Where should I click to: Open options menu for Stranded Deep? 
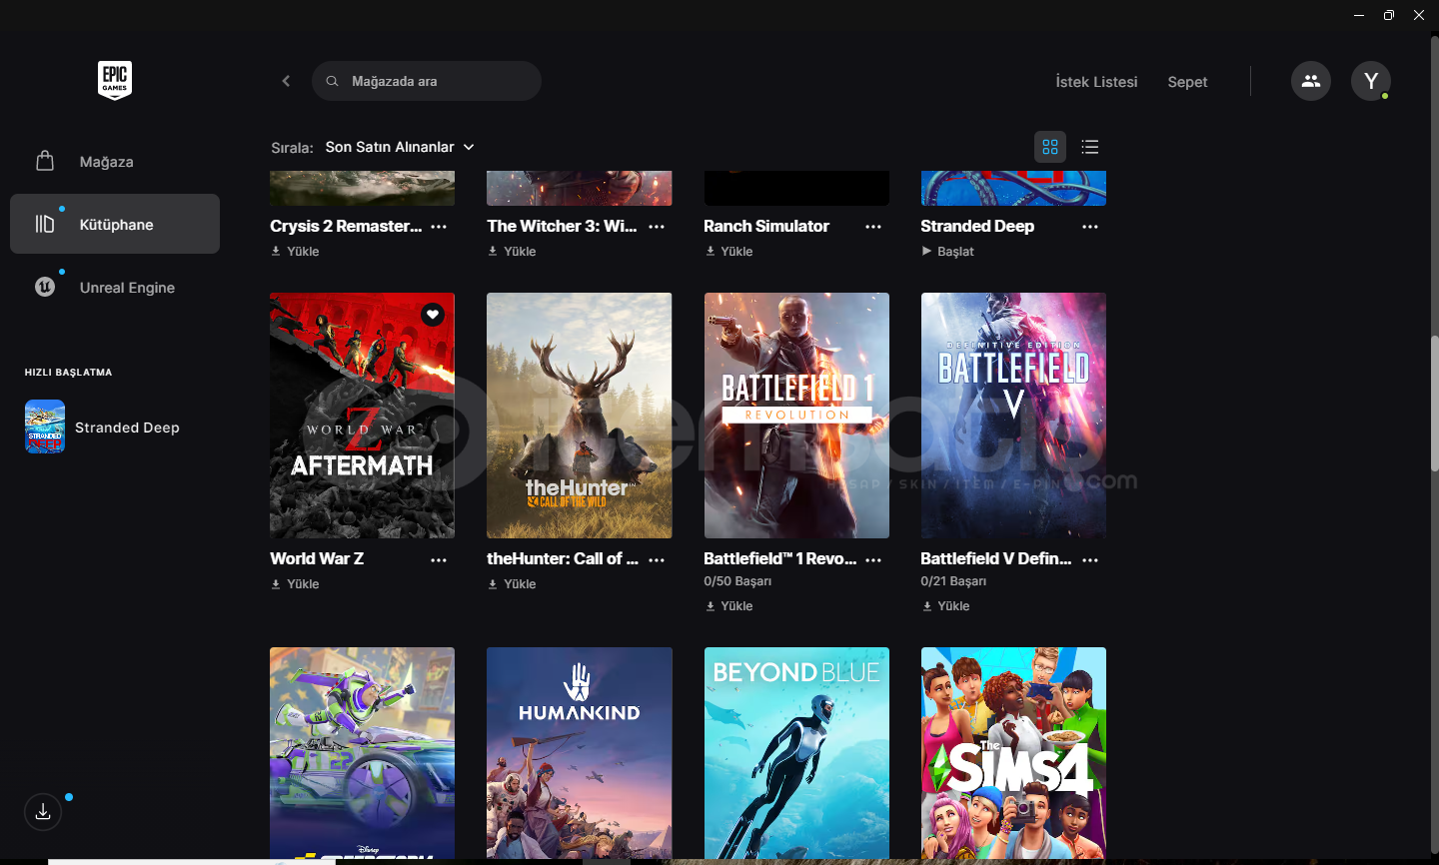[1090, 227]
